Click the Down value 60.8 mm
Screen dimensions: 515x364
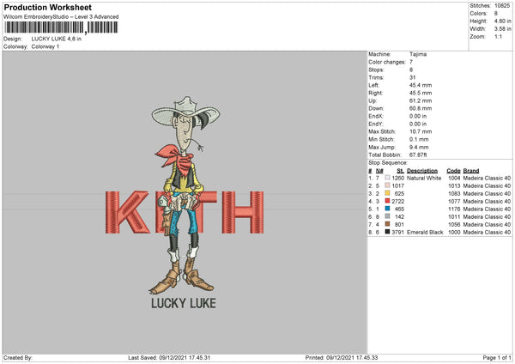tap(421, 108)
